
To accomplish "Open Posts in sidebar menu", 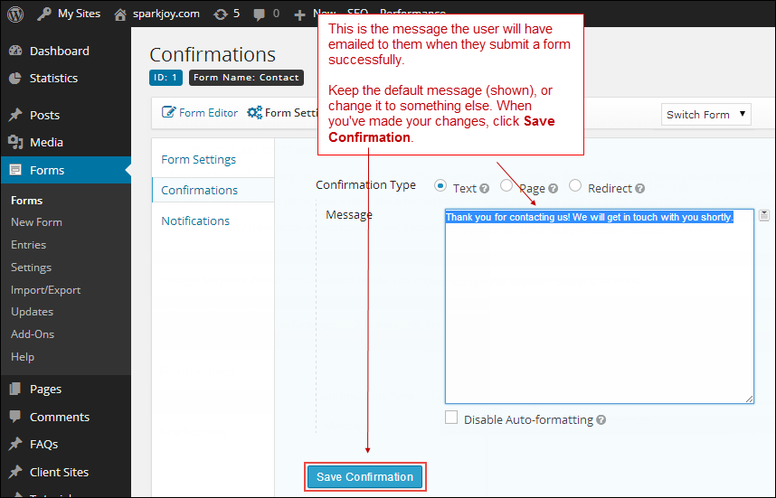I will (x=44, y=115).
